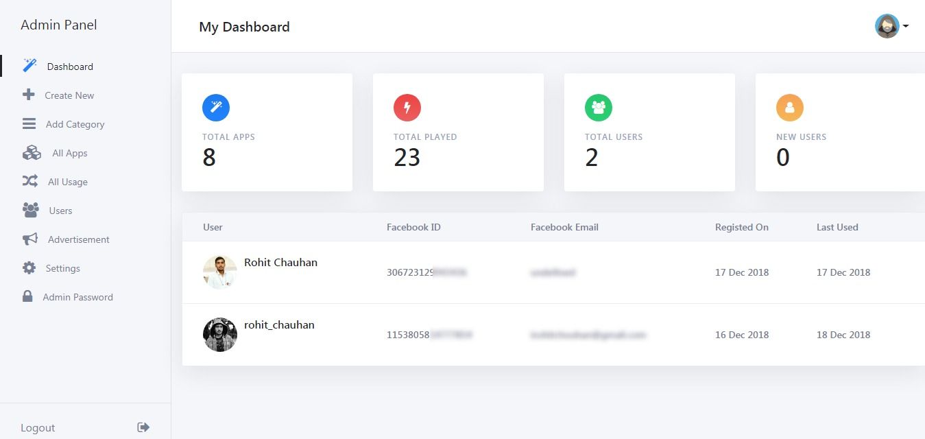Click the Admin Panel title link

[x=59, y=25]
